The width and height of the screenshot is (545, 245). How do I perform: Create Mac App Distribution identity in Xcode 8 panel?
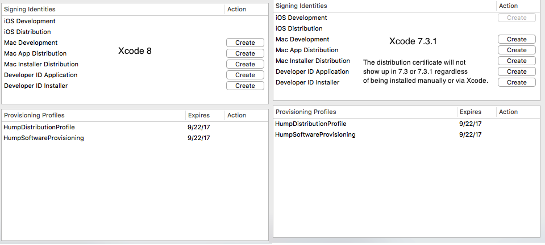245,53
